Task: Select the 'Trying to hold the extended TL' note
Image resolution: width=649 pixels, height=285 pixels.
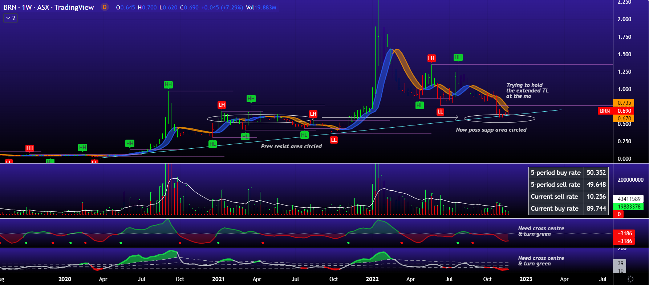Action: click(527, 91)
